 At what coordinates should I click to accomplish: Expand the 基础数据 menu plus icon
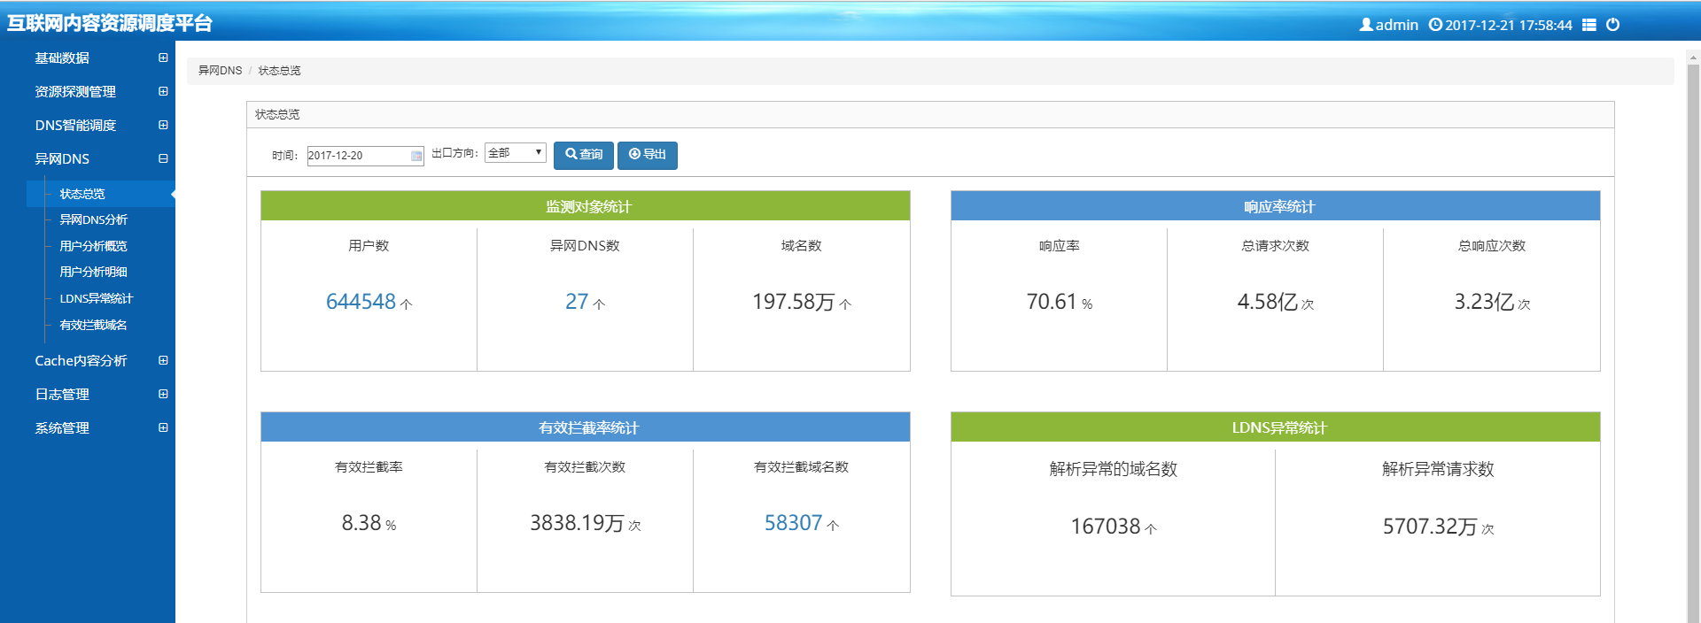163,58
